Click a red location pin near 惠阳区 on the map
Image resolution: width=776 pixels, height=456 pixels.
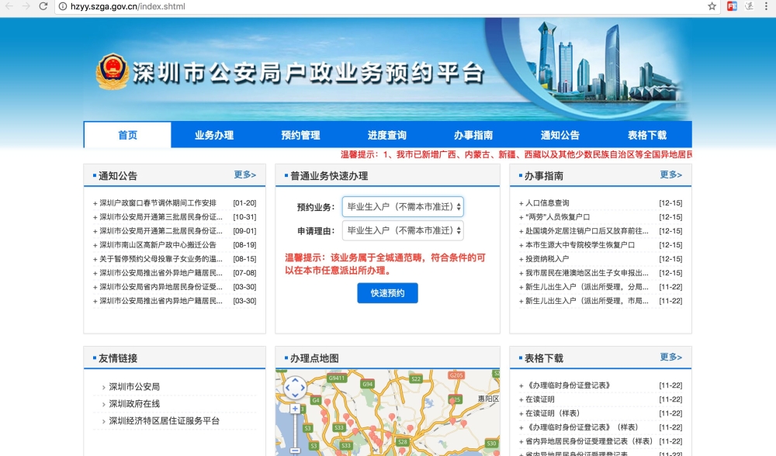(464, 424)
